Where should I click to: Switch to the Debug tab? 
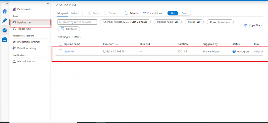[x=75, y=14]
